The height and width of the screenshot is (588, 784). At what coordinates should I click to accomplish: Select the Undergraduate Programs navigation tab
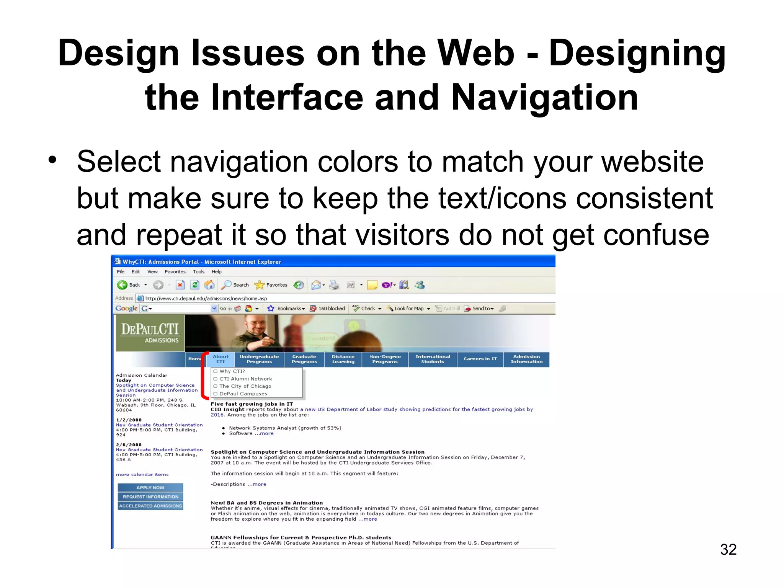coord(259,359)
